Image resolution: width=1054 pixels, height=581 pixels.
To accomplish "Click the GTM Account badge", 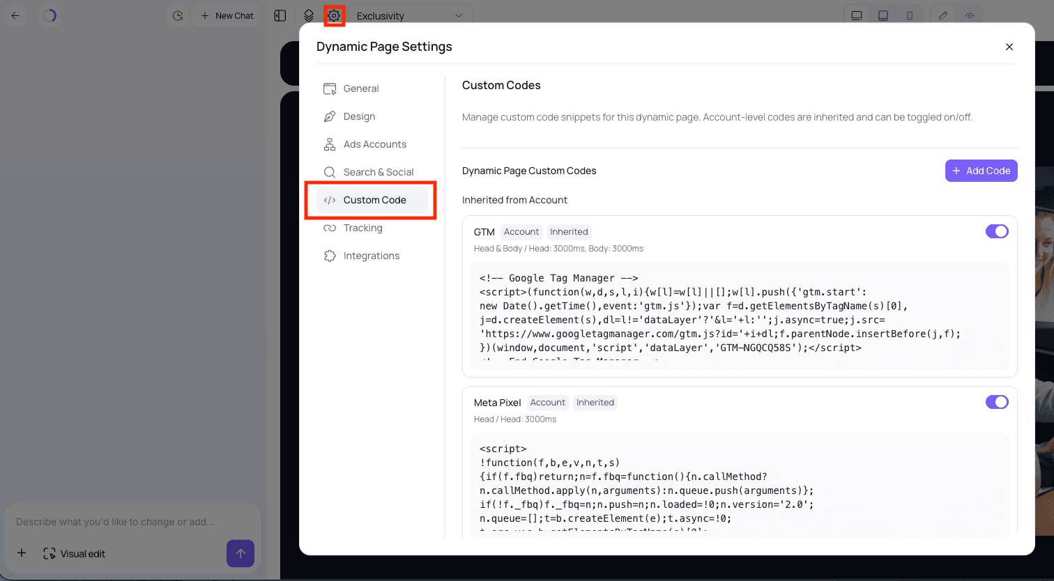I will pyautogui.click(x=521, y=232).
